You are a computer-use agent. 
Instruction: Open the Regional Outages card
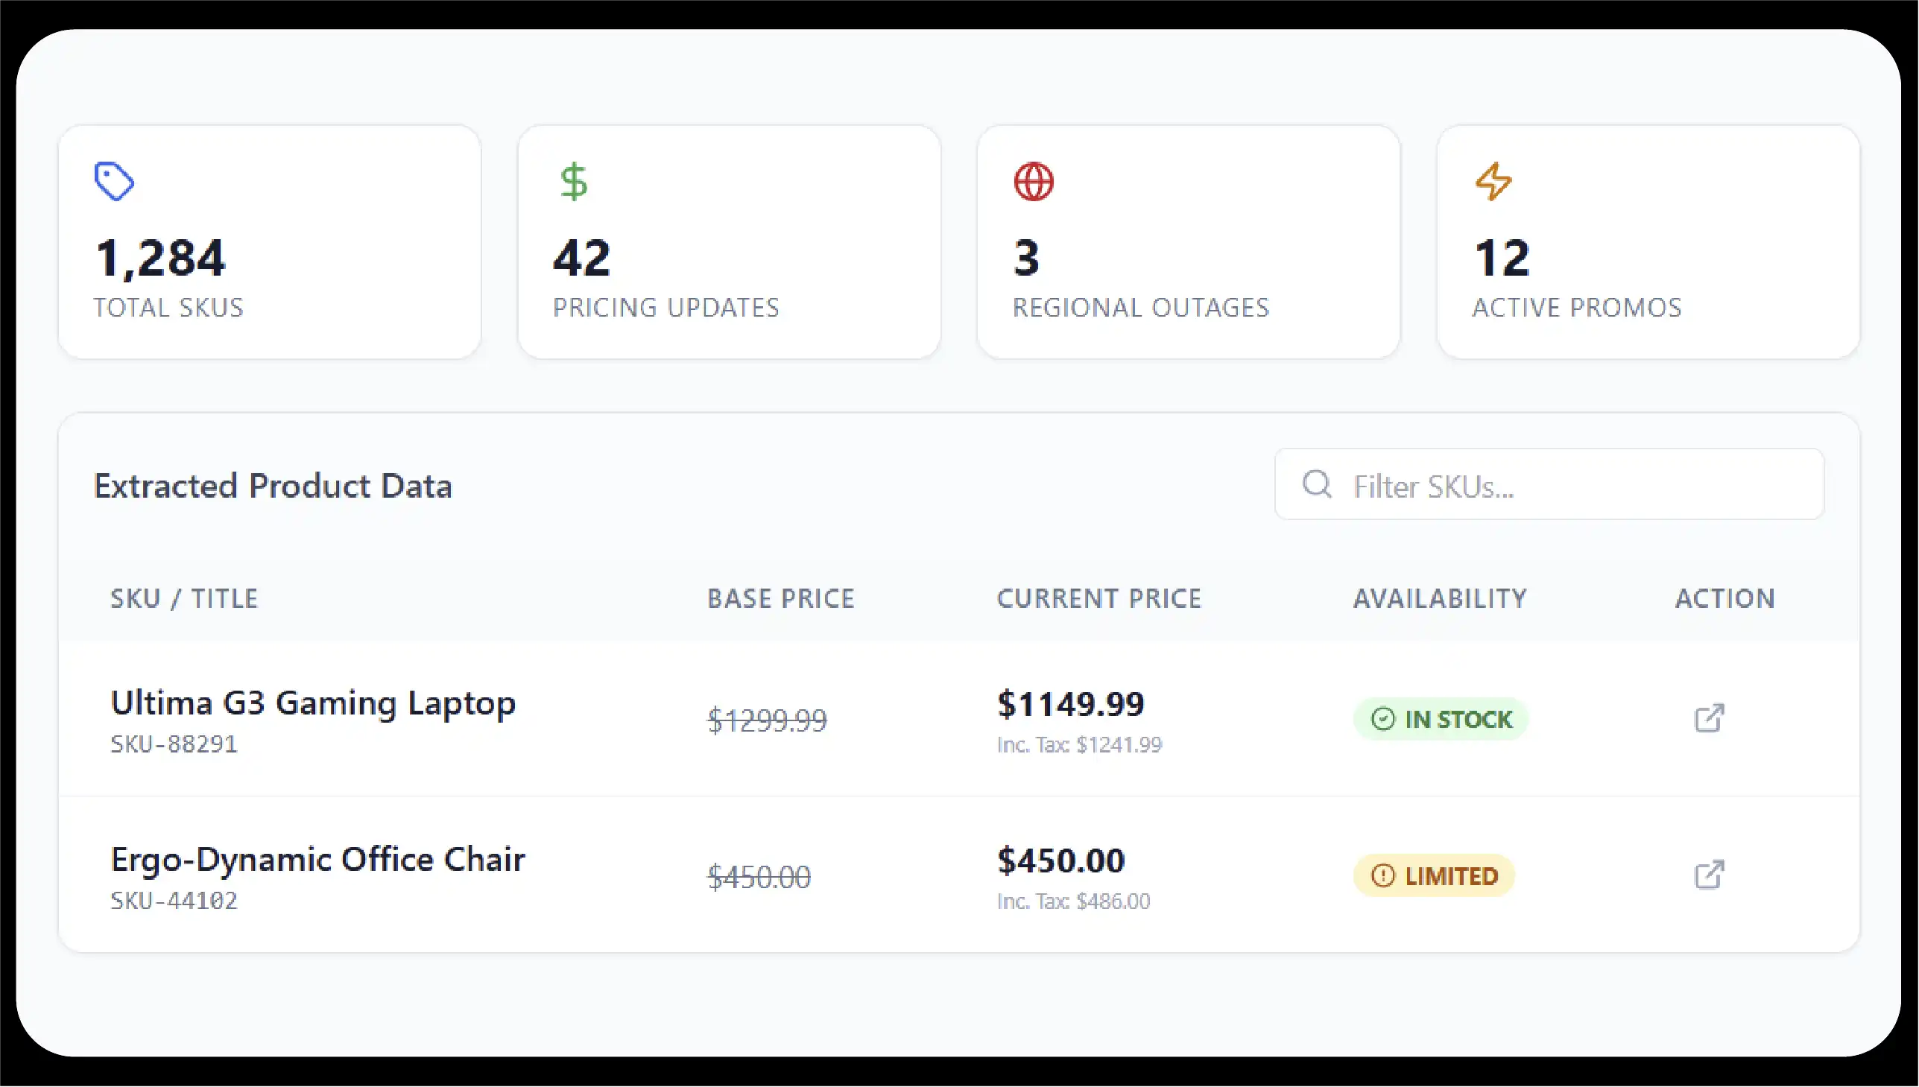tap(1188, 242)
